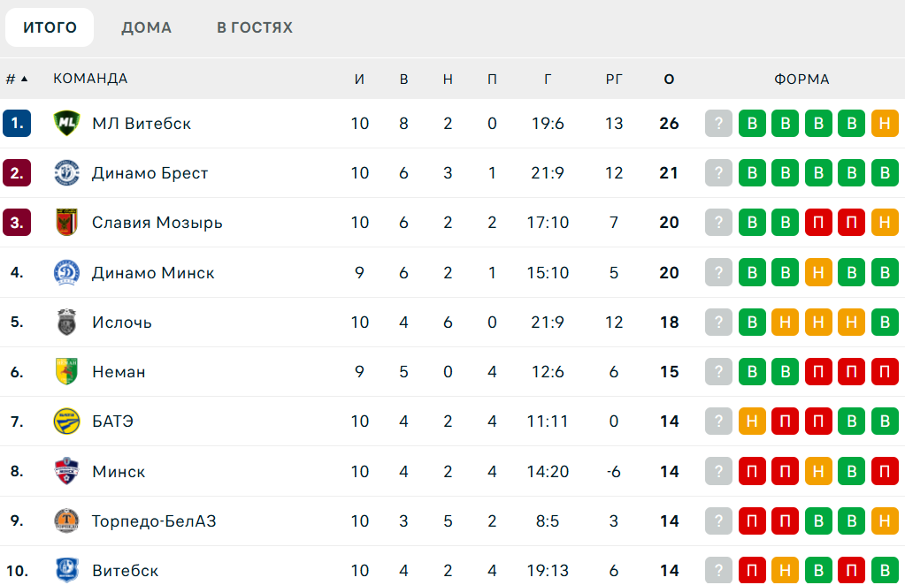Viewport: 905px width, 585px height.
Task: Select the ИТОГО tab
Action: [x=50, y=27]
